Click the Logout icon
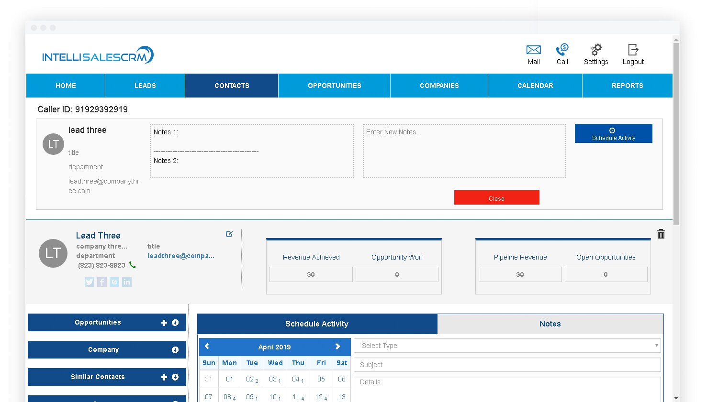This screenshot has height=402, width=718. coord(633,50)
